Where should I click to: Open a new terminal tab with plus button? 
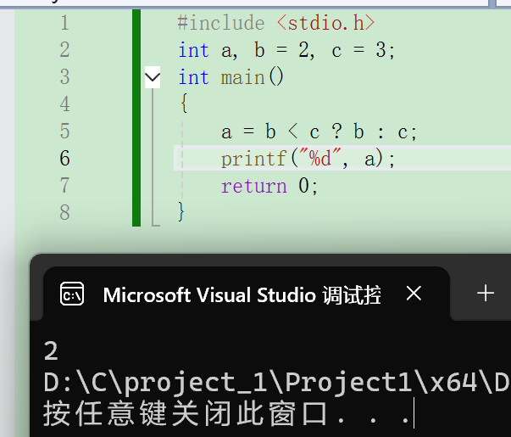click(486, 294)
